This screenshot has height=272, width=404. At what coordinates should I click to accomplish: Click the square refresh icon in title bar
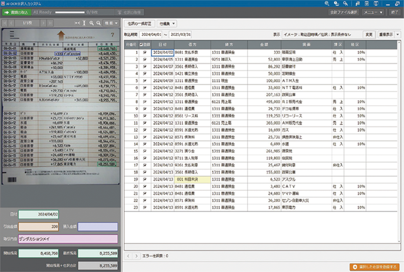367,4
